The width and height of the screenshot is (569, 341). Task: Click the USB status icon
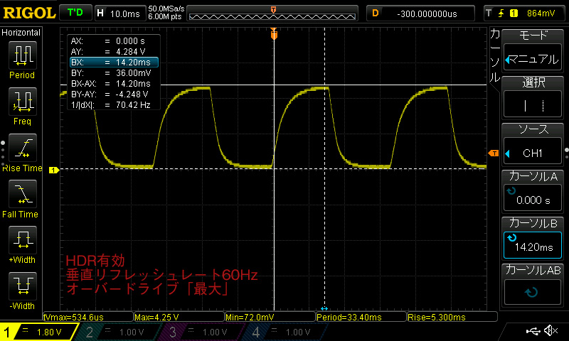tap(533, 331)
